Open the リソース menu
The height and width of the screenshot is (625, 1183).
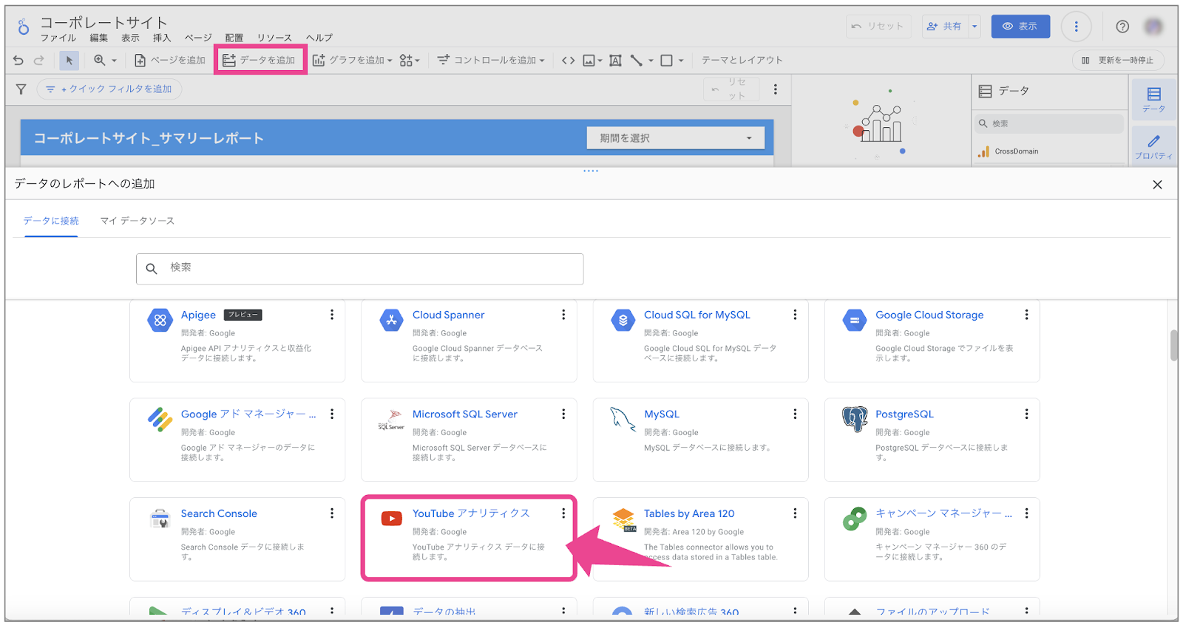pos(274,38)
